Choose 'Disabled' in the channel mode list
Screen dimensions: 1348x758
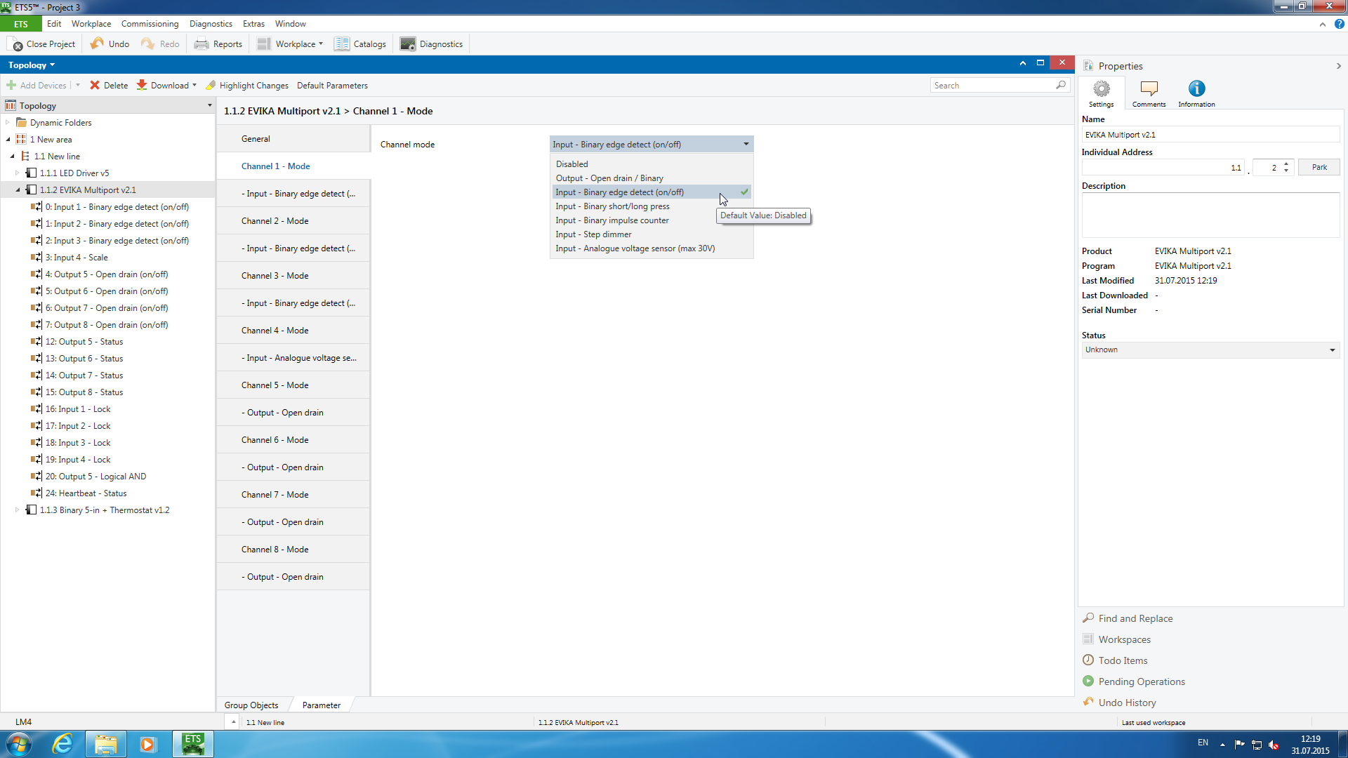pyautogui.click(x=572, y=164)
